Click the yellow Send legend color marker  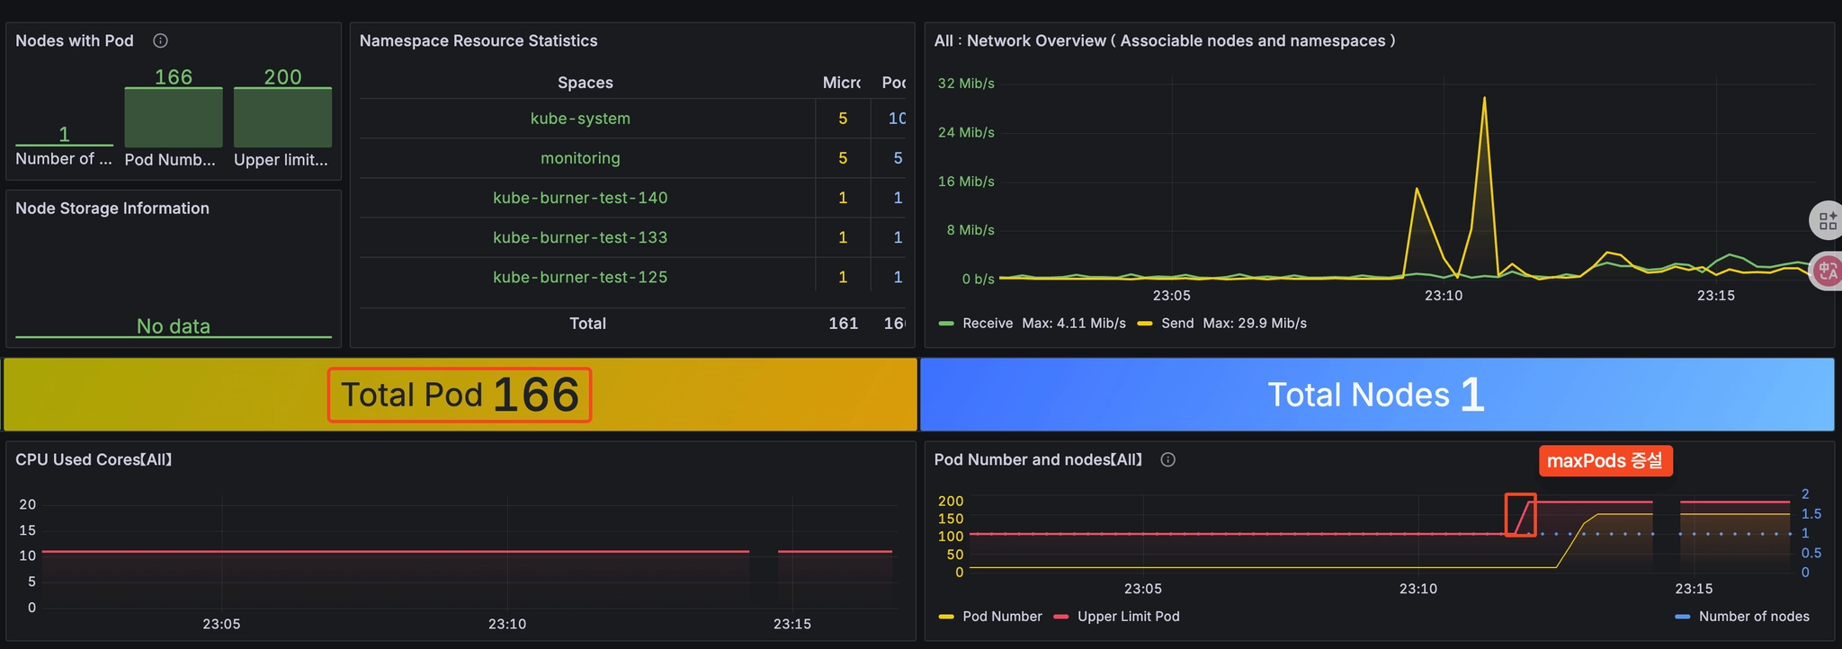tap(1145, 324)
